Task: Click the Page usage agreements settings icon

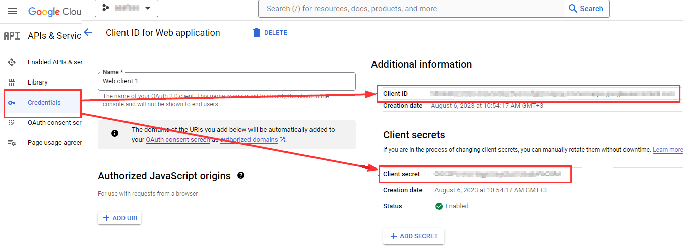Action: (x=12, y=143)
